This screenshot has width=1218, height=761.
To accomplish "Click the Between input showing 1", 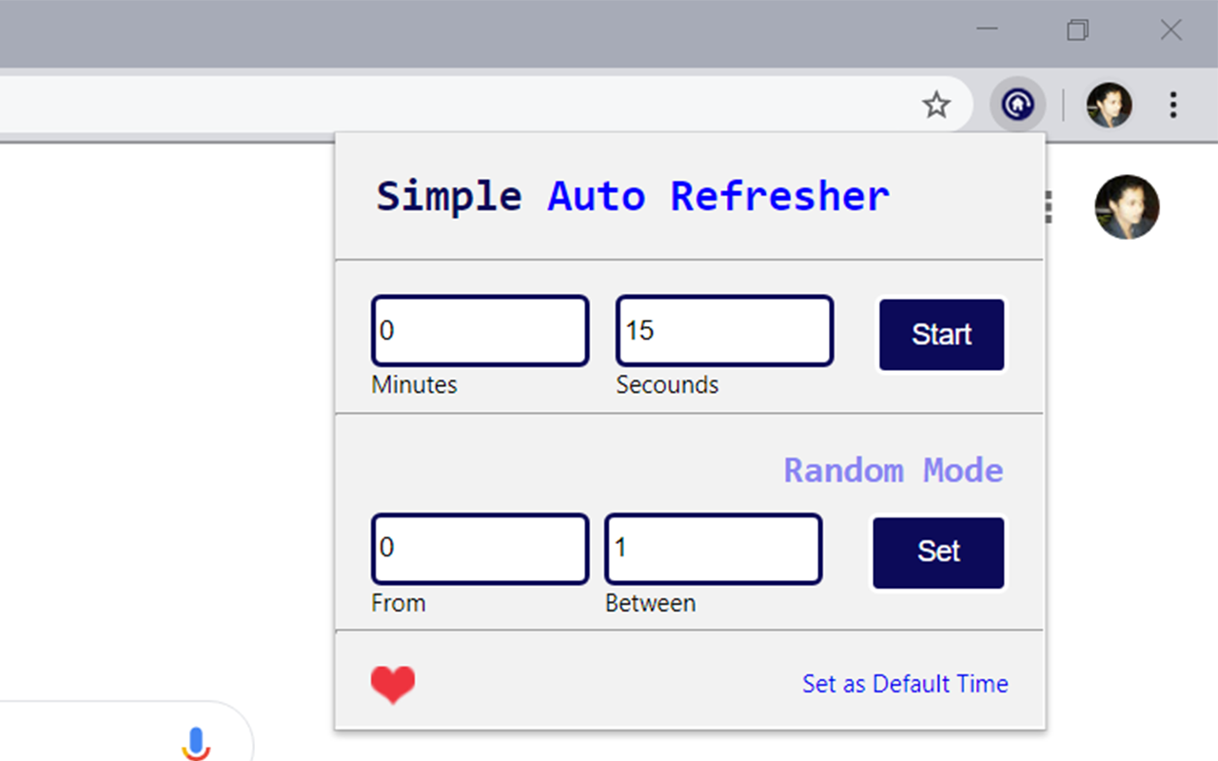I will click(x=713, y=548).
